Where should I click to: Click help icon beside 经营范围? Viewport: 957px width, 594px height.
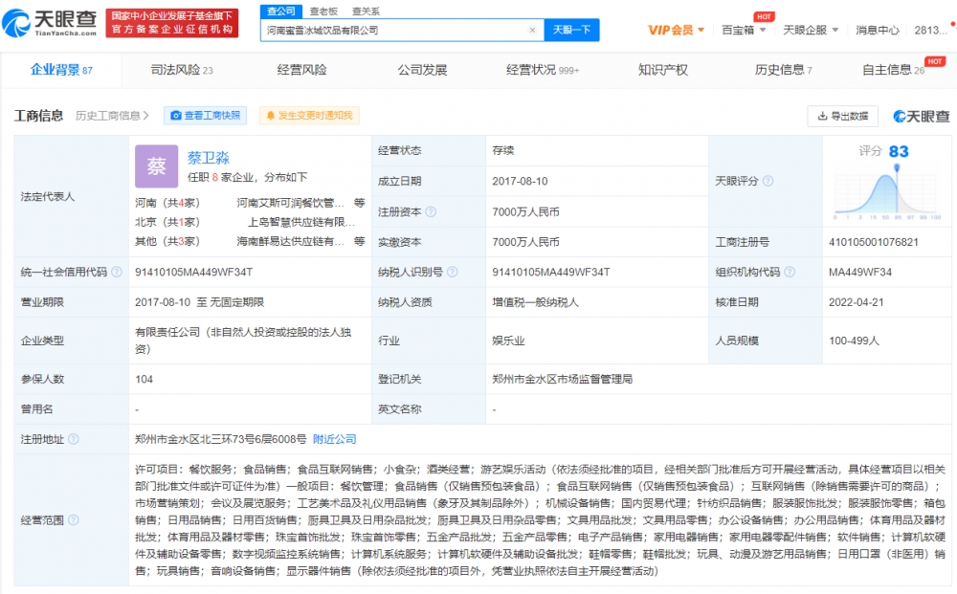[x=74, y=520]
